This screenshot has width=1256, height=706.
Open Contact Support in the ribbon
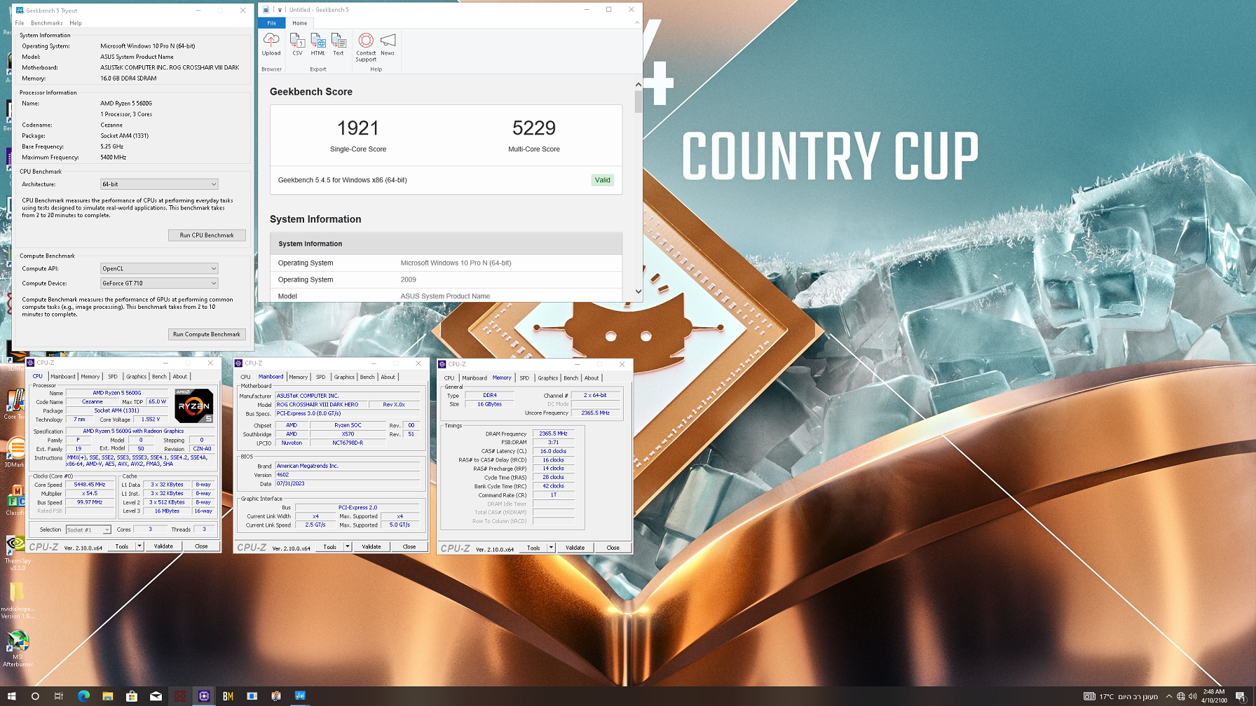[366, 48]
